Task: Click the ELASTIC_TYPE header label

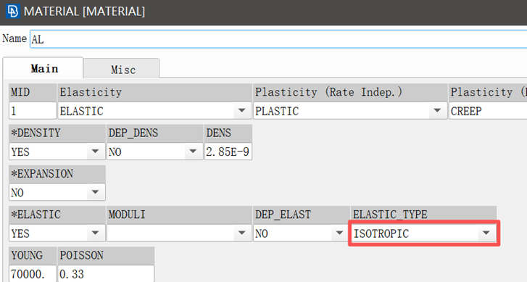Action: click(x=390, y=215)
